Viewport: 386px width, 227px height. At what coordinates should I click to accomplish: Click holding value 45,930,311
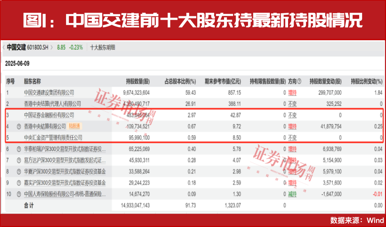[x=139, y=160]
